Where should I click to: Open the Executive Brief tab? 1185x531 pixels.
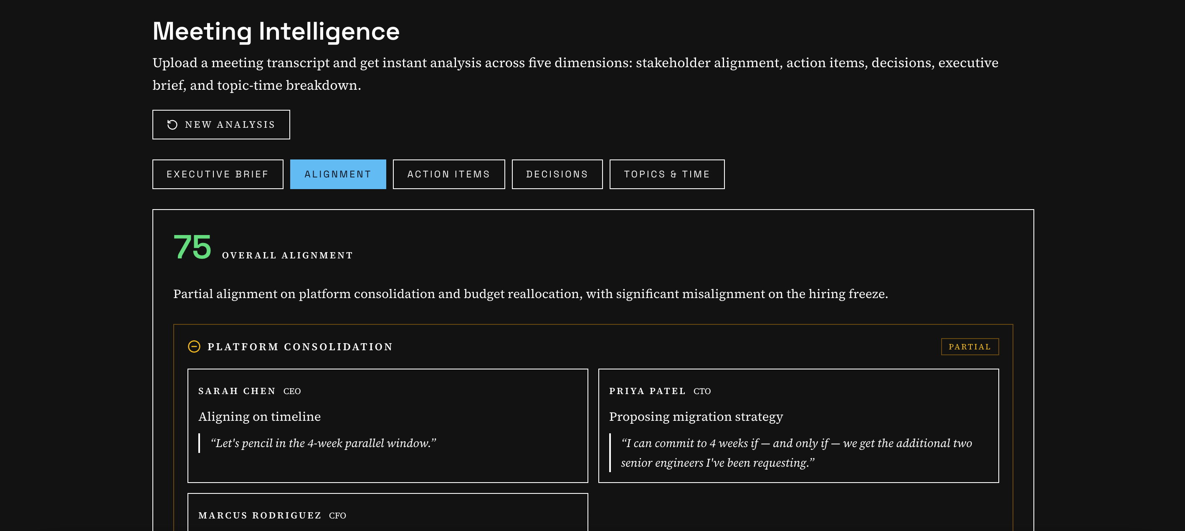(x=218, y=174)
